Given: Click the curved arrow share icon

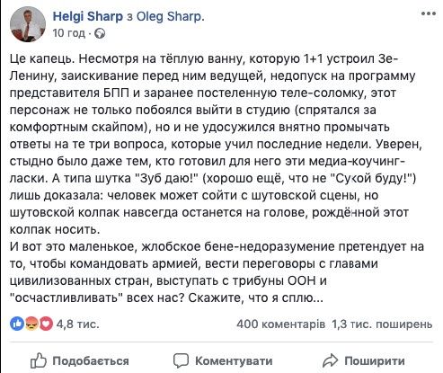Looking at the screenshot, I should coord(330,360).
